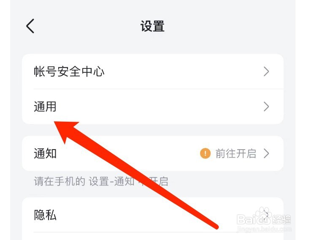This screenshot has width=309, height=240.
Task: Tap the 通知 label text
Action: click(x=45, y=153)
